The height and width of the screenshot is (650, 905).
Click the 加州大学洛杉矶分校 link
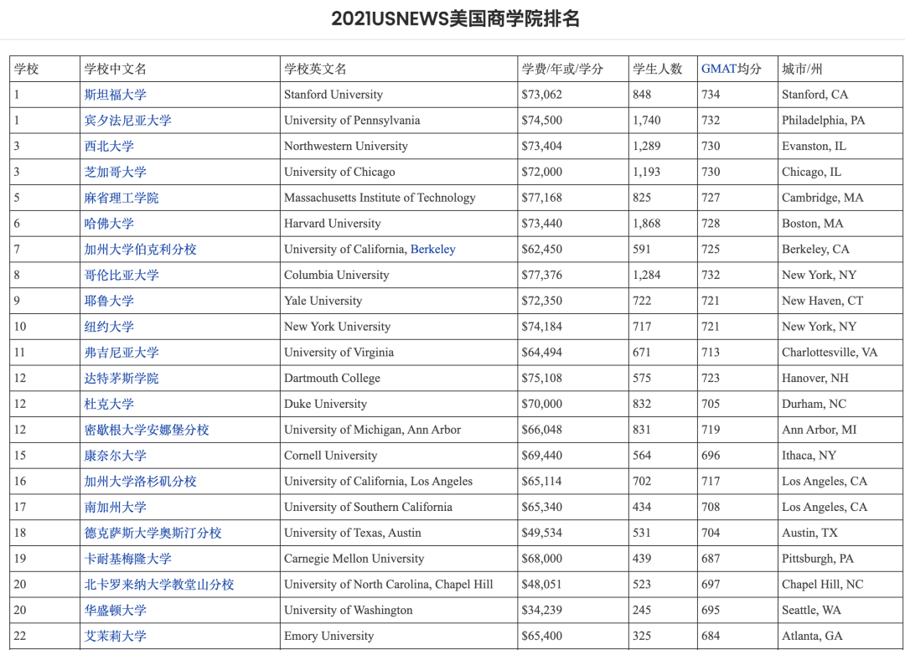(x=140, y=481)
